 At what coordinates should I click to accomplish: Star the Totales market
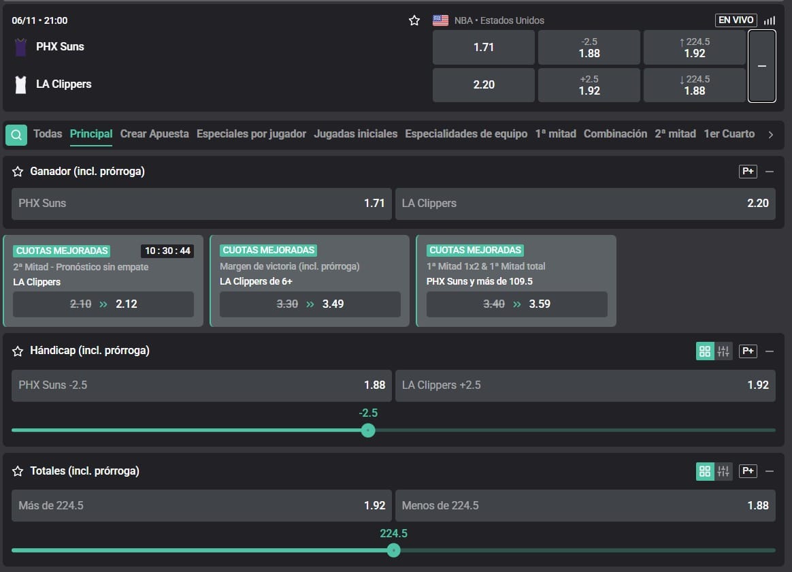tap(18, 471)
